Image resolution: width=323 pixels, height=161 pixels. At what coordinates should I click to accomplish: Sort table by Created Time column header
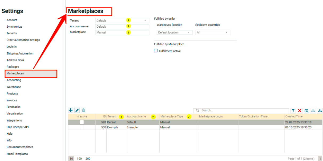[294, 116]
